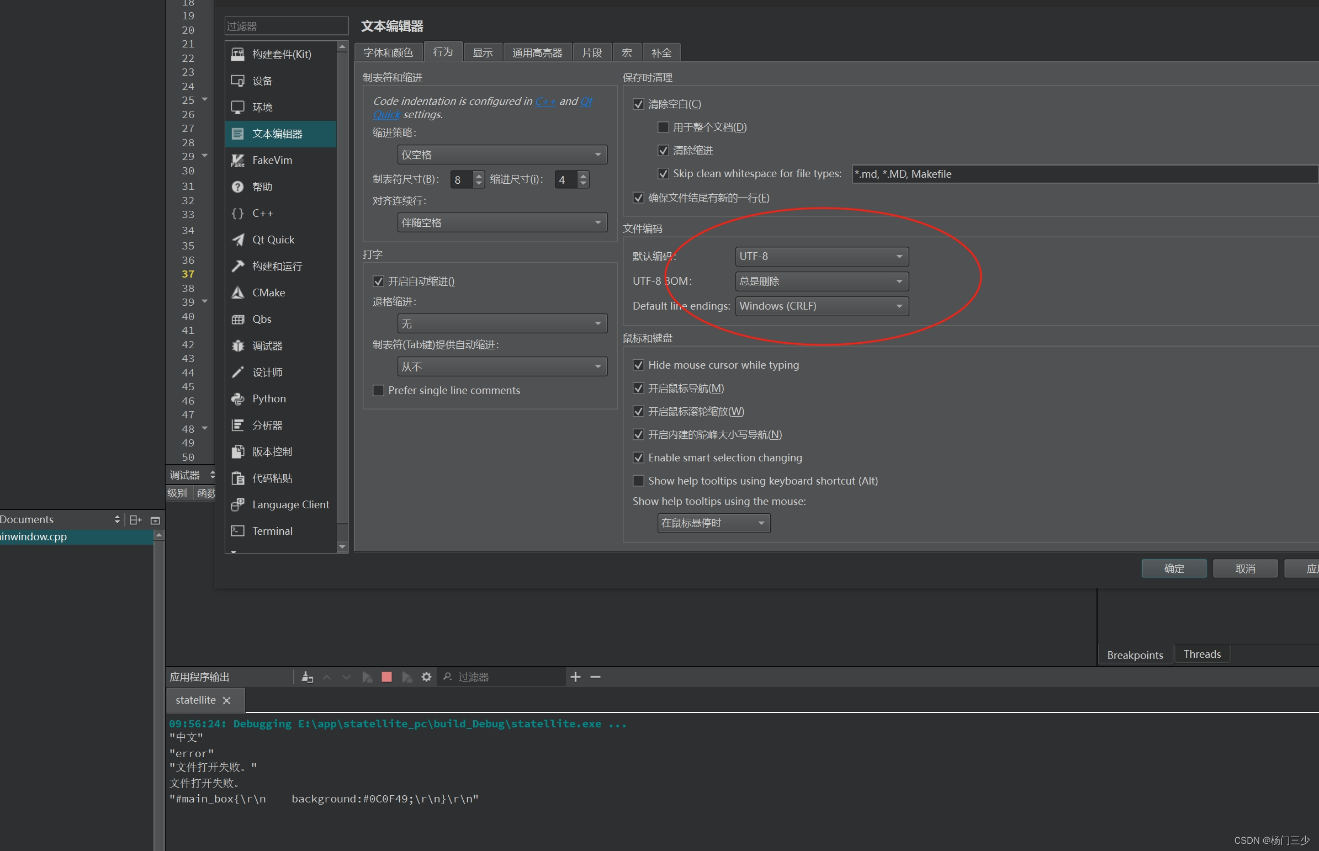Open the Python settings category
The width and height of the screenshot is (1319, 851).
click(269, 398)
